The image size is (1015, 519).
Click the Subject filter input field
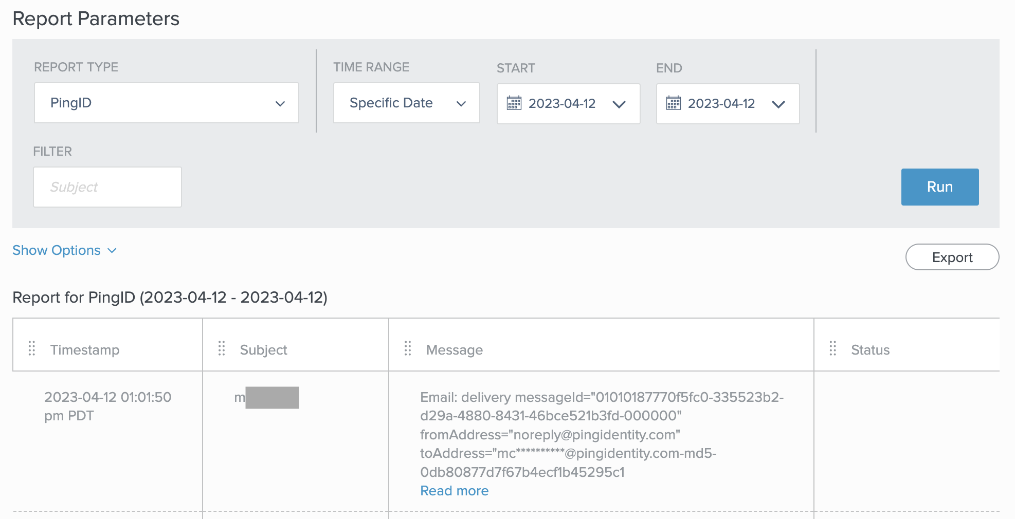107,187
